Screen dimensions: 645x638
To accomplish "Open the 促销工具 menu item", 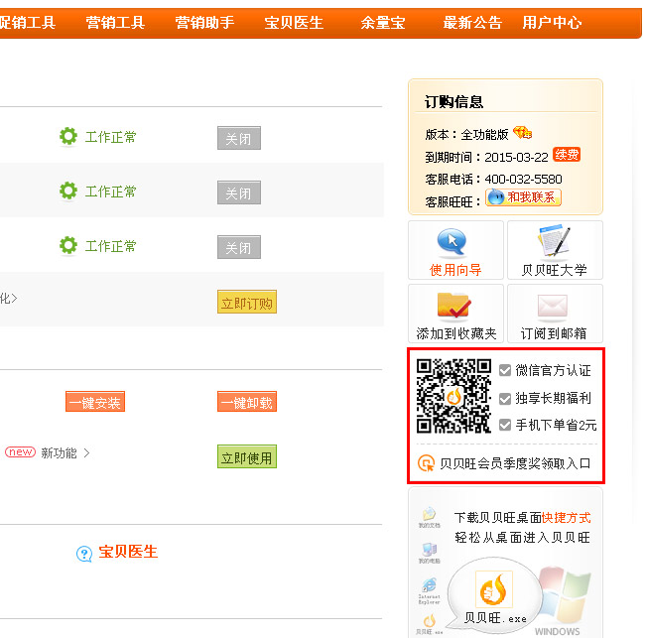I will (27, 23).
